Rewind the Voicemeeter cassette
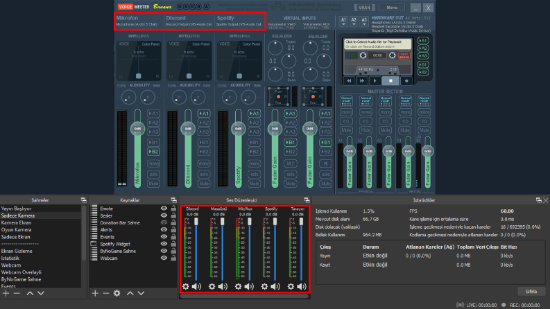 [349, 80]
